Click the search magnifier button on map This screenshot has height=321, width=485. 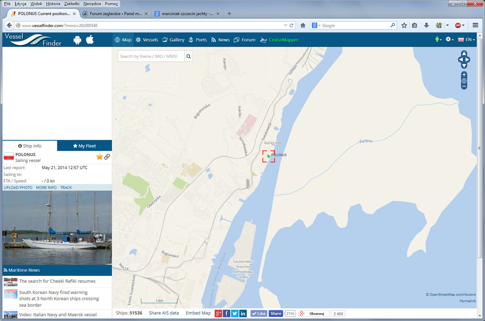pyautogui.click(x=188, y=56)
